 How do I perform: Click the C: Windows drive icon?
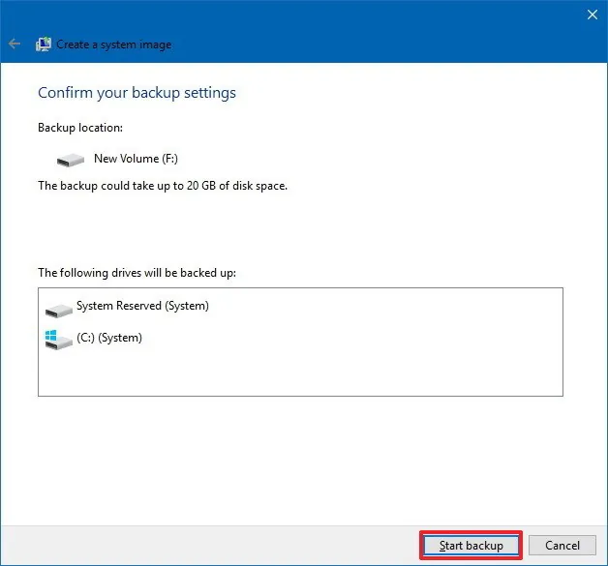point(58,340)
